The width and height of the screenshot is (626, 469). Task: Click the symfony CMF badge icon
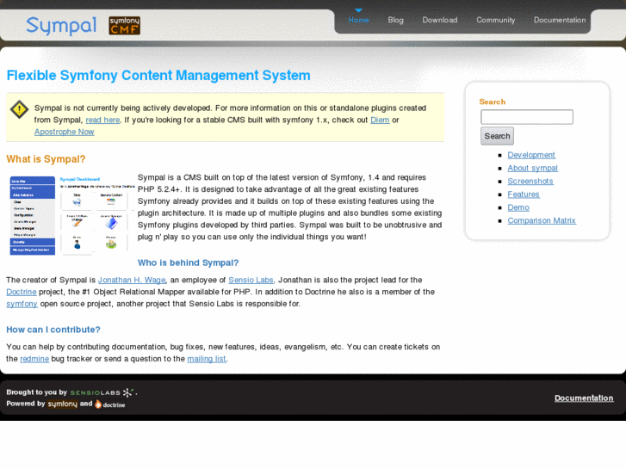pyautogui.click(x=125, y=26)
